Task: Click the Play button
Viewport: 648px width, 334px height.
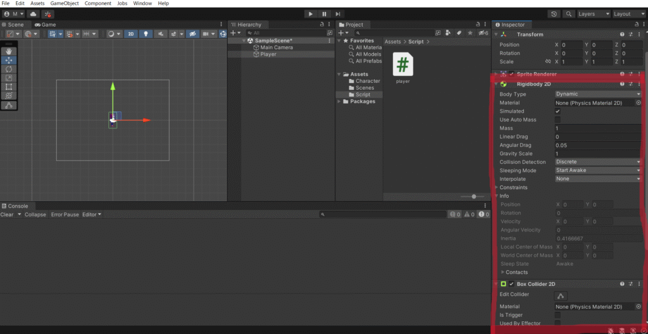Action: (310, 14)
